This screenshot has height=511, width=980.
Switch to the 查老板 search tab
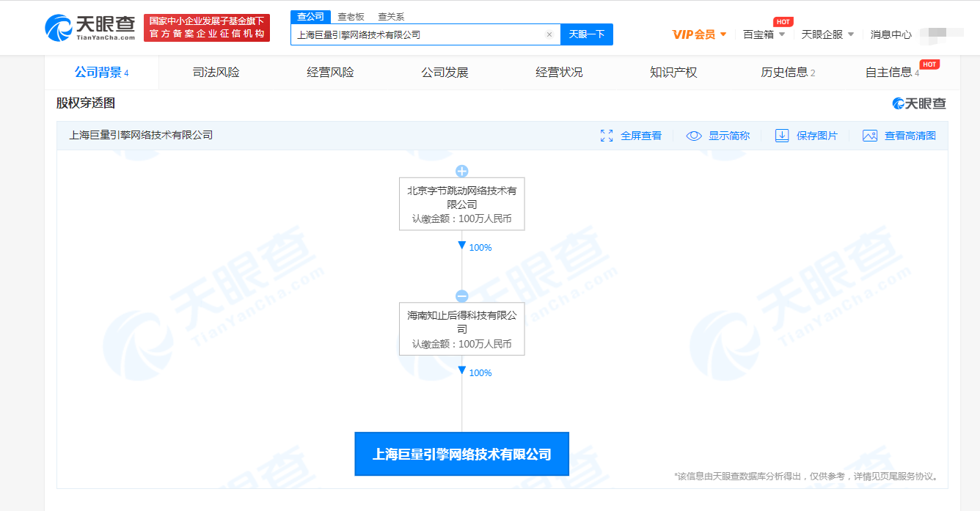(351, 17)
